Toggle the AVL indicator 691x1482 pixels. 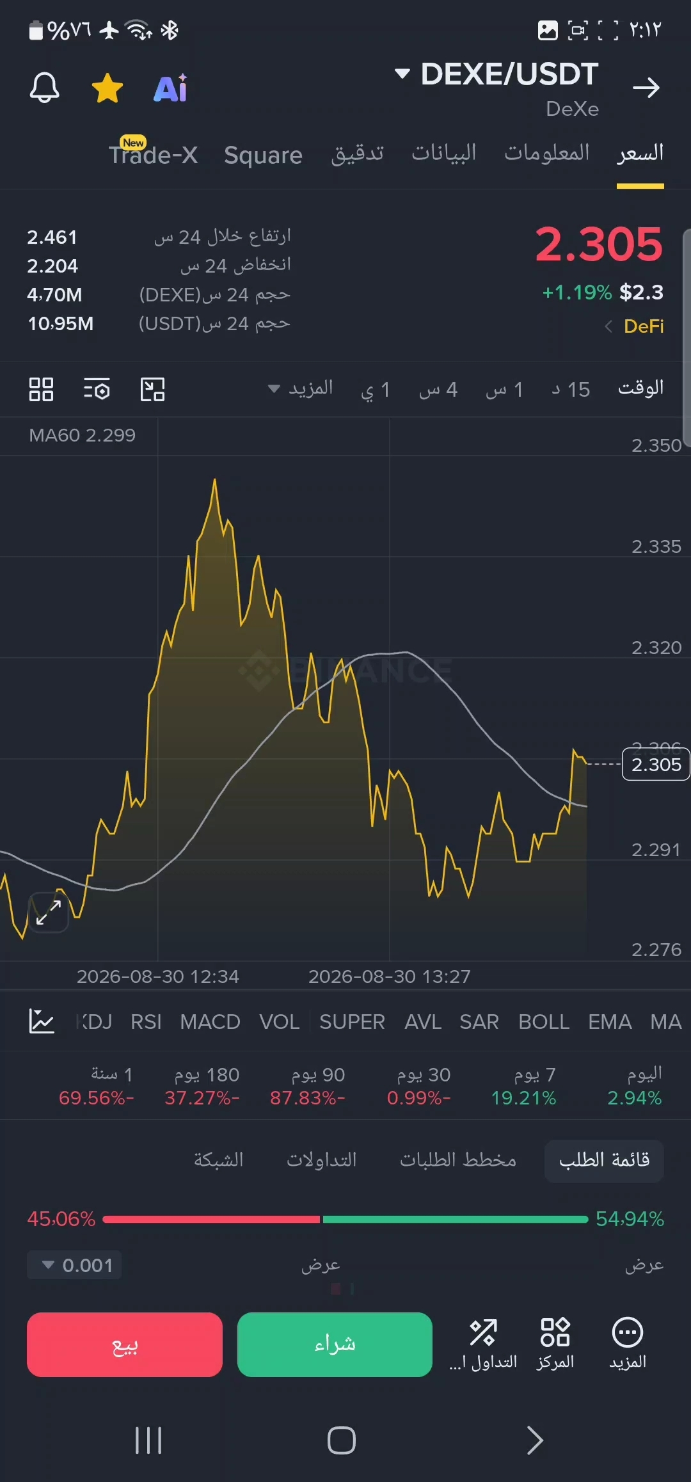(x=423, y=1022)
